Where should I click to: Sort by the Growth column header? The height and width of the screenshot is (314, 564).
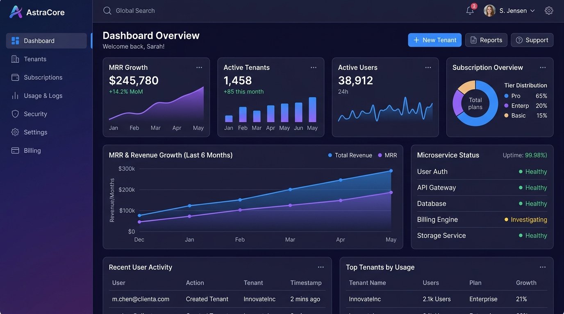[x=526, y=283]
